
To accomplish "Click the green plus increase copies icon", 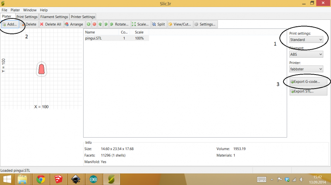I will click(89, 24).
